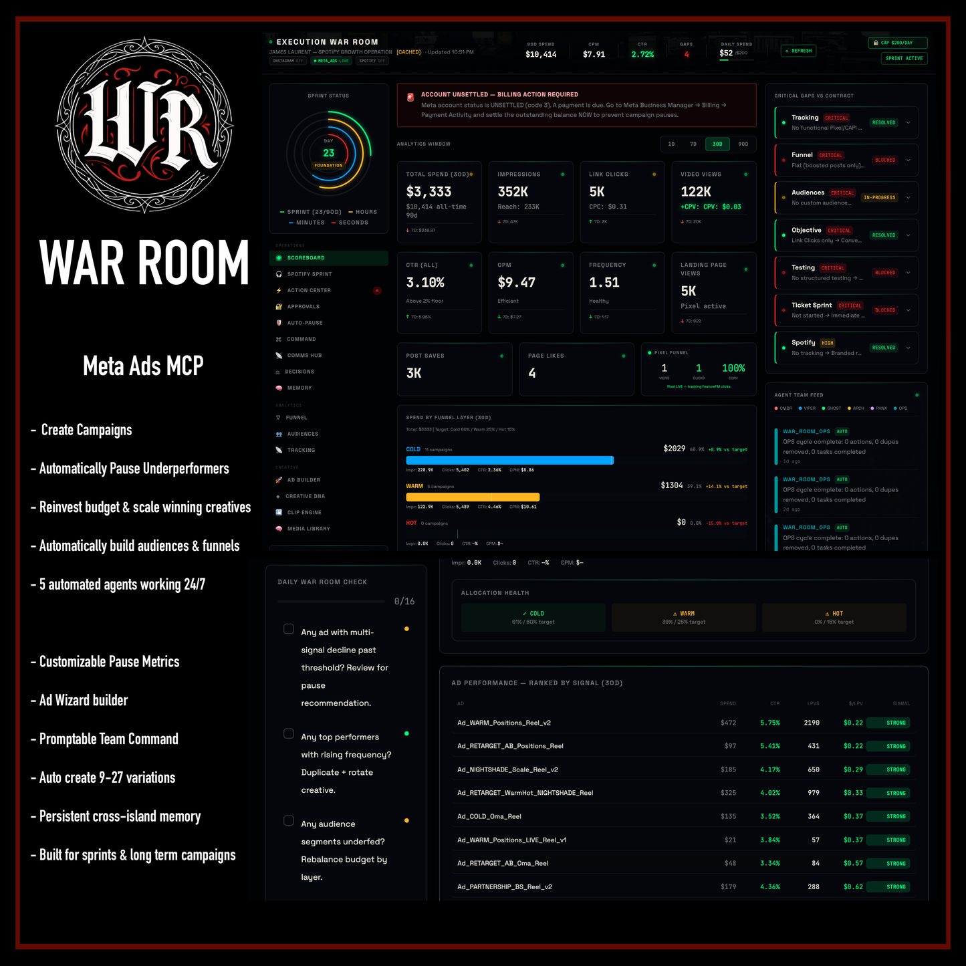Click the Pixel Funnel 100% card
This screenshot has width=966, height=966.
click(699, 369)
